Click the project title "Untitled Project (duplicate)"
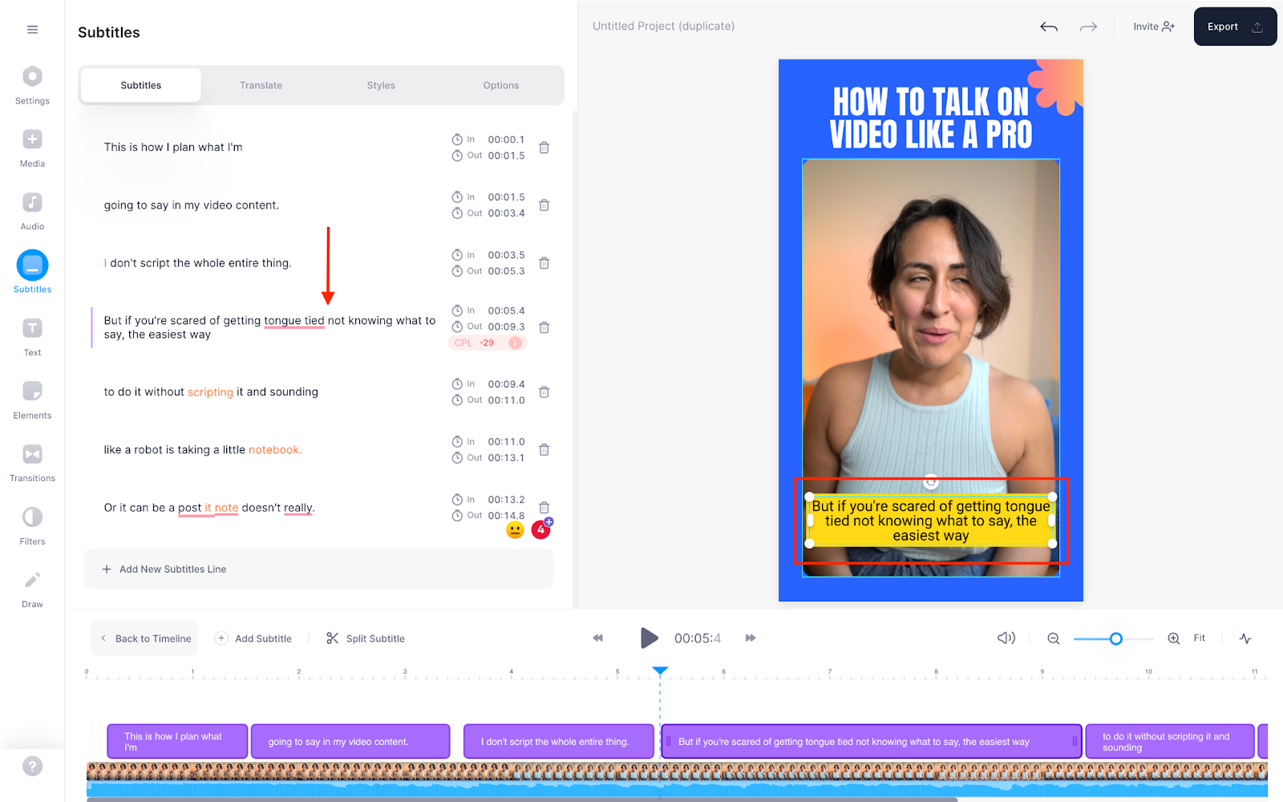The width and height of the screenshot is (1283, 802). point(663,26)
